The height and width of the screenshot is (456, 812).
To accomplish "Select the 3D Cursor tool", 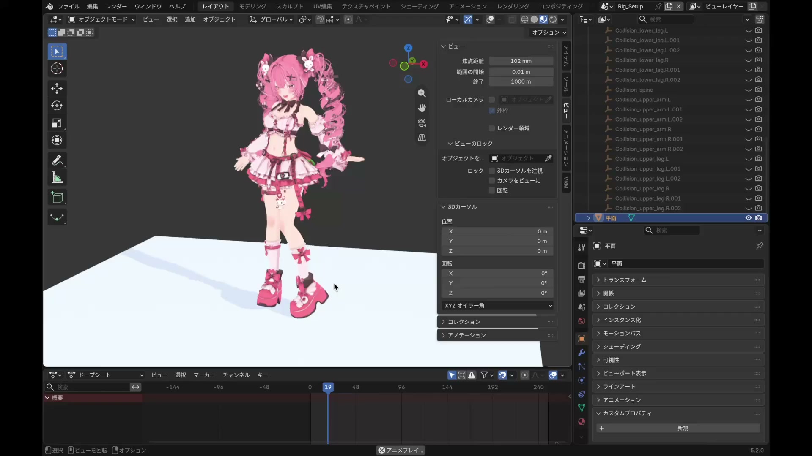I will 57,69.
